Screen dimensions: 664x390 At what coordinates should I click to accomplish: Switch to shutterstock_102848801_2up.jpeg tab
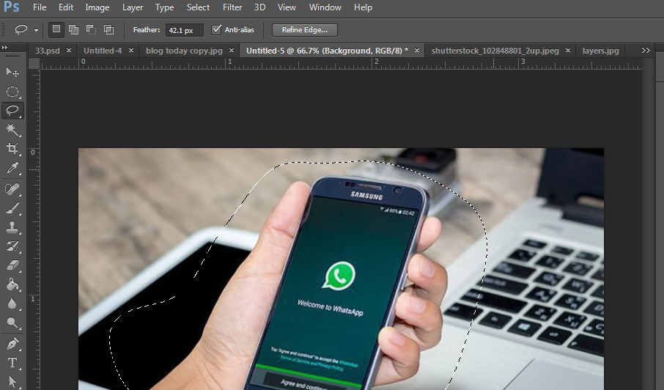click(x=495, y=51)
